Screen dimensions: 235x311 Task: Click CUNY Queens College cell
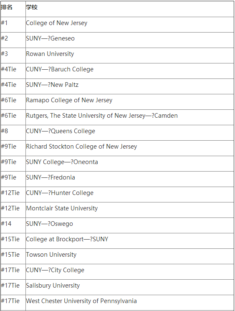coord(61,131)
